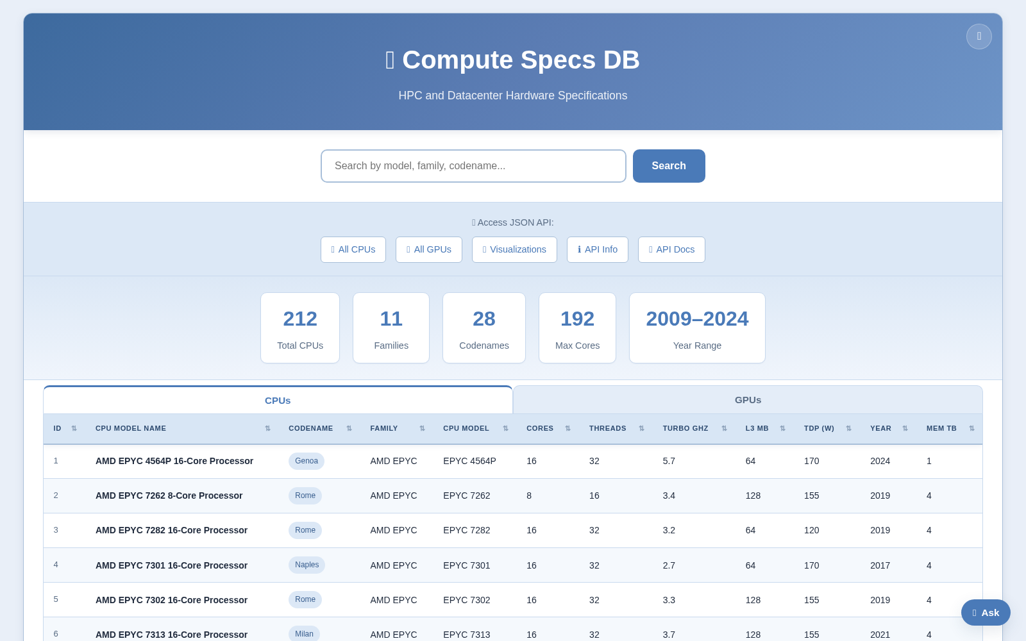This screenshot has height=641, width=1026.
Task: Click Rome badge in EPYC 7302 row
Action: click(x=305, y=599)
